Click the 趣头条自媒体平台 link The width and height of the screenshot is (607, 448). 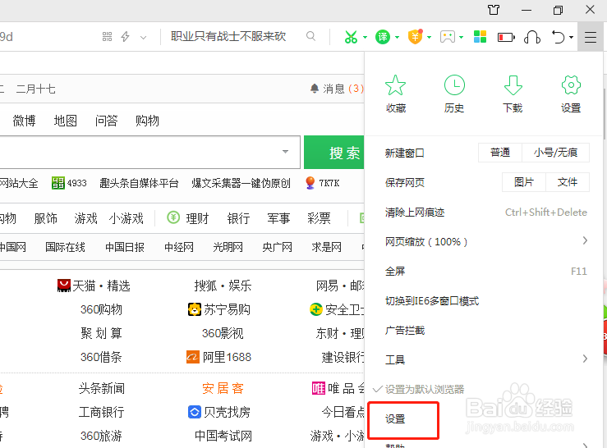(139, 183)
